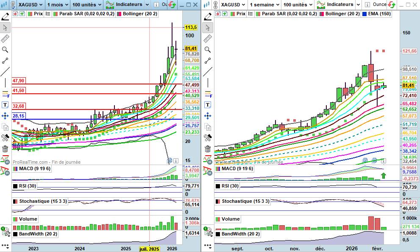
Task: Open the wrench settings tool in left chart
Action: click(5, 137)
